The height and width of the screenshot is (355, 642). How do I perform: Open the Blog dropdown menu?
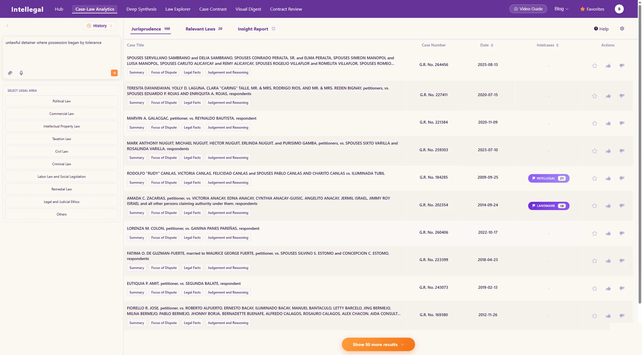pos(561,9)
